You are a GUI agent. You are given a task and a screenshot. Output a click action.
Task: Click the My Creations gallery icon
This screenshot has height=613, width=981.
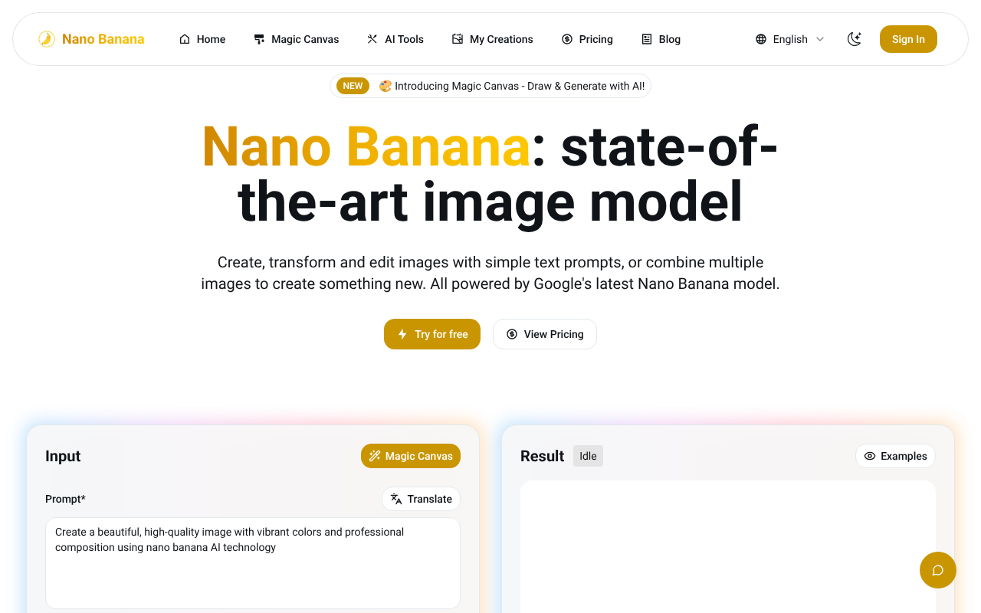[457, 38]
